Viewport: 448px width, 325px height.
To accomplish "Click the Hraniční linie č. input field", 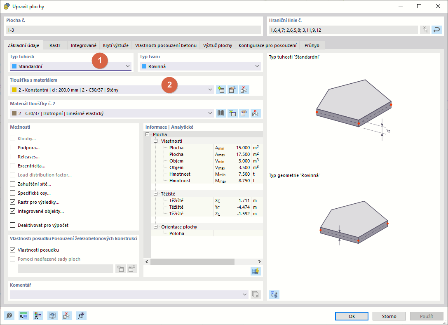I will (343, 30).
